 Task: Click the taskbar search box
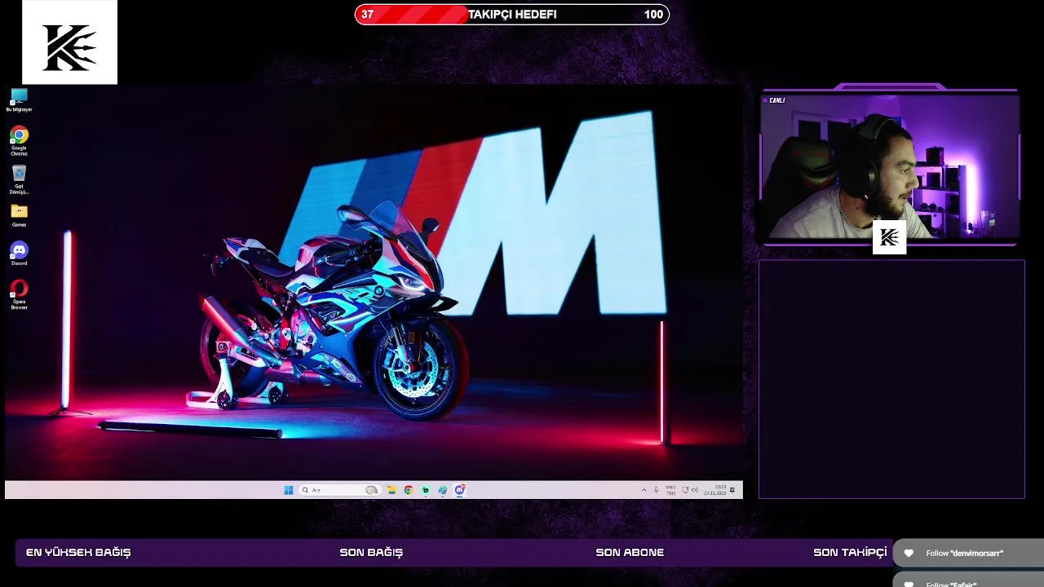tap(340, 490)
